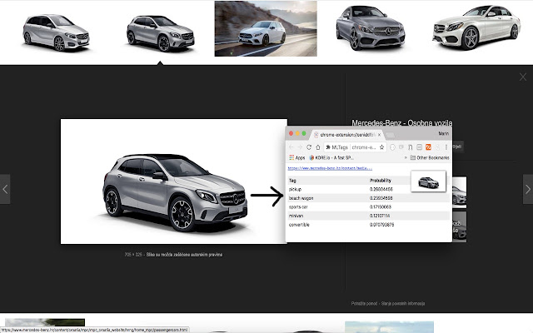
Task: Click the Tag column header
Action: tap(292, 181)
